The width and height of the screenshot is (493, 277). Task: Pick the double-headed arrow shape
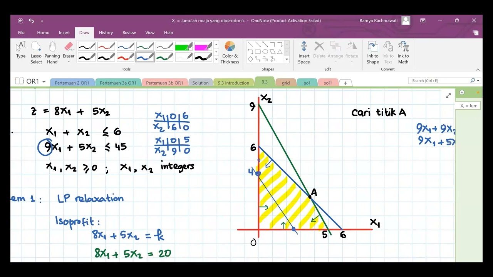point(265,44)
